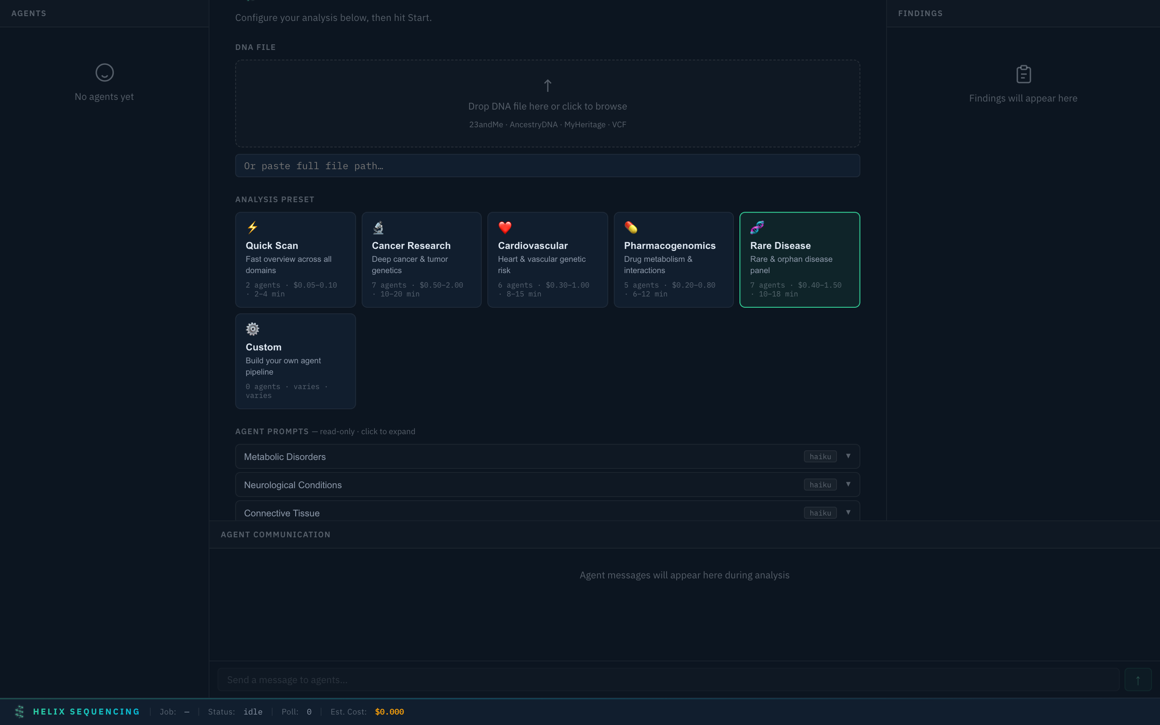This screenshot has width=1160, height=725.
Task: Click the Cancer Research microscope icon
Action: tap(378, 227)
